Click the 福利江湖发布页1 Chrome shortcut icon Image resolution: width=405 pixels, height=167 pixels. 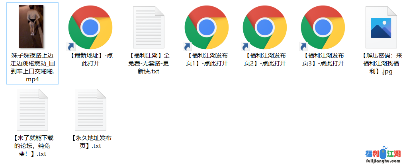click(x=207, y=27)
